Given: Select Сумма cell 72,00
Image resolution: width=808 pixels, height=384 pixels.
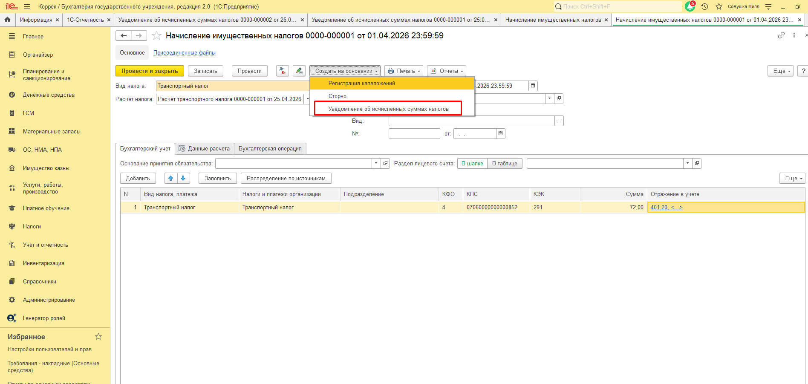Looking at the screenshot, I should click(614, 207).
